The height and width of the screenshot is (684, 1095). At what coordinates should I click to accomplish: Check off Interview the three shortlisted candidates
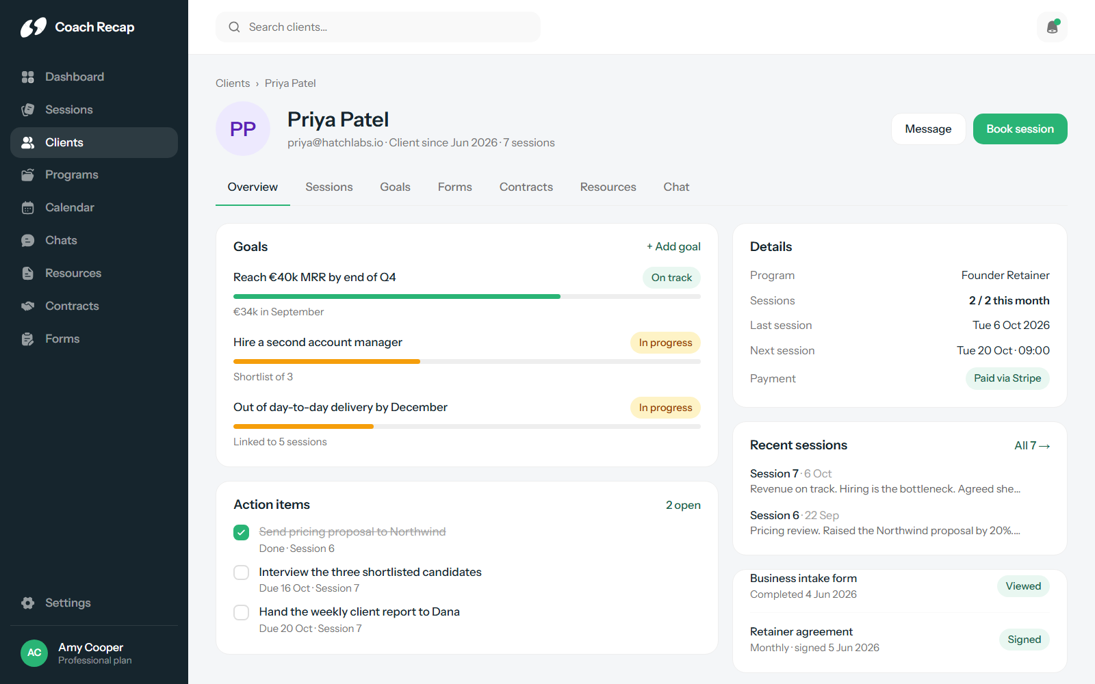[242, 573]
